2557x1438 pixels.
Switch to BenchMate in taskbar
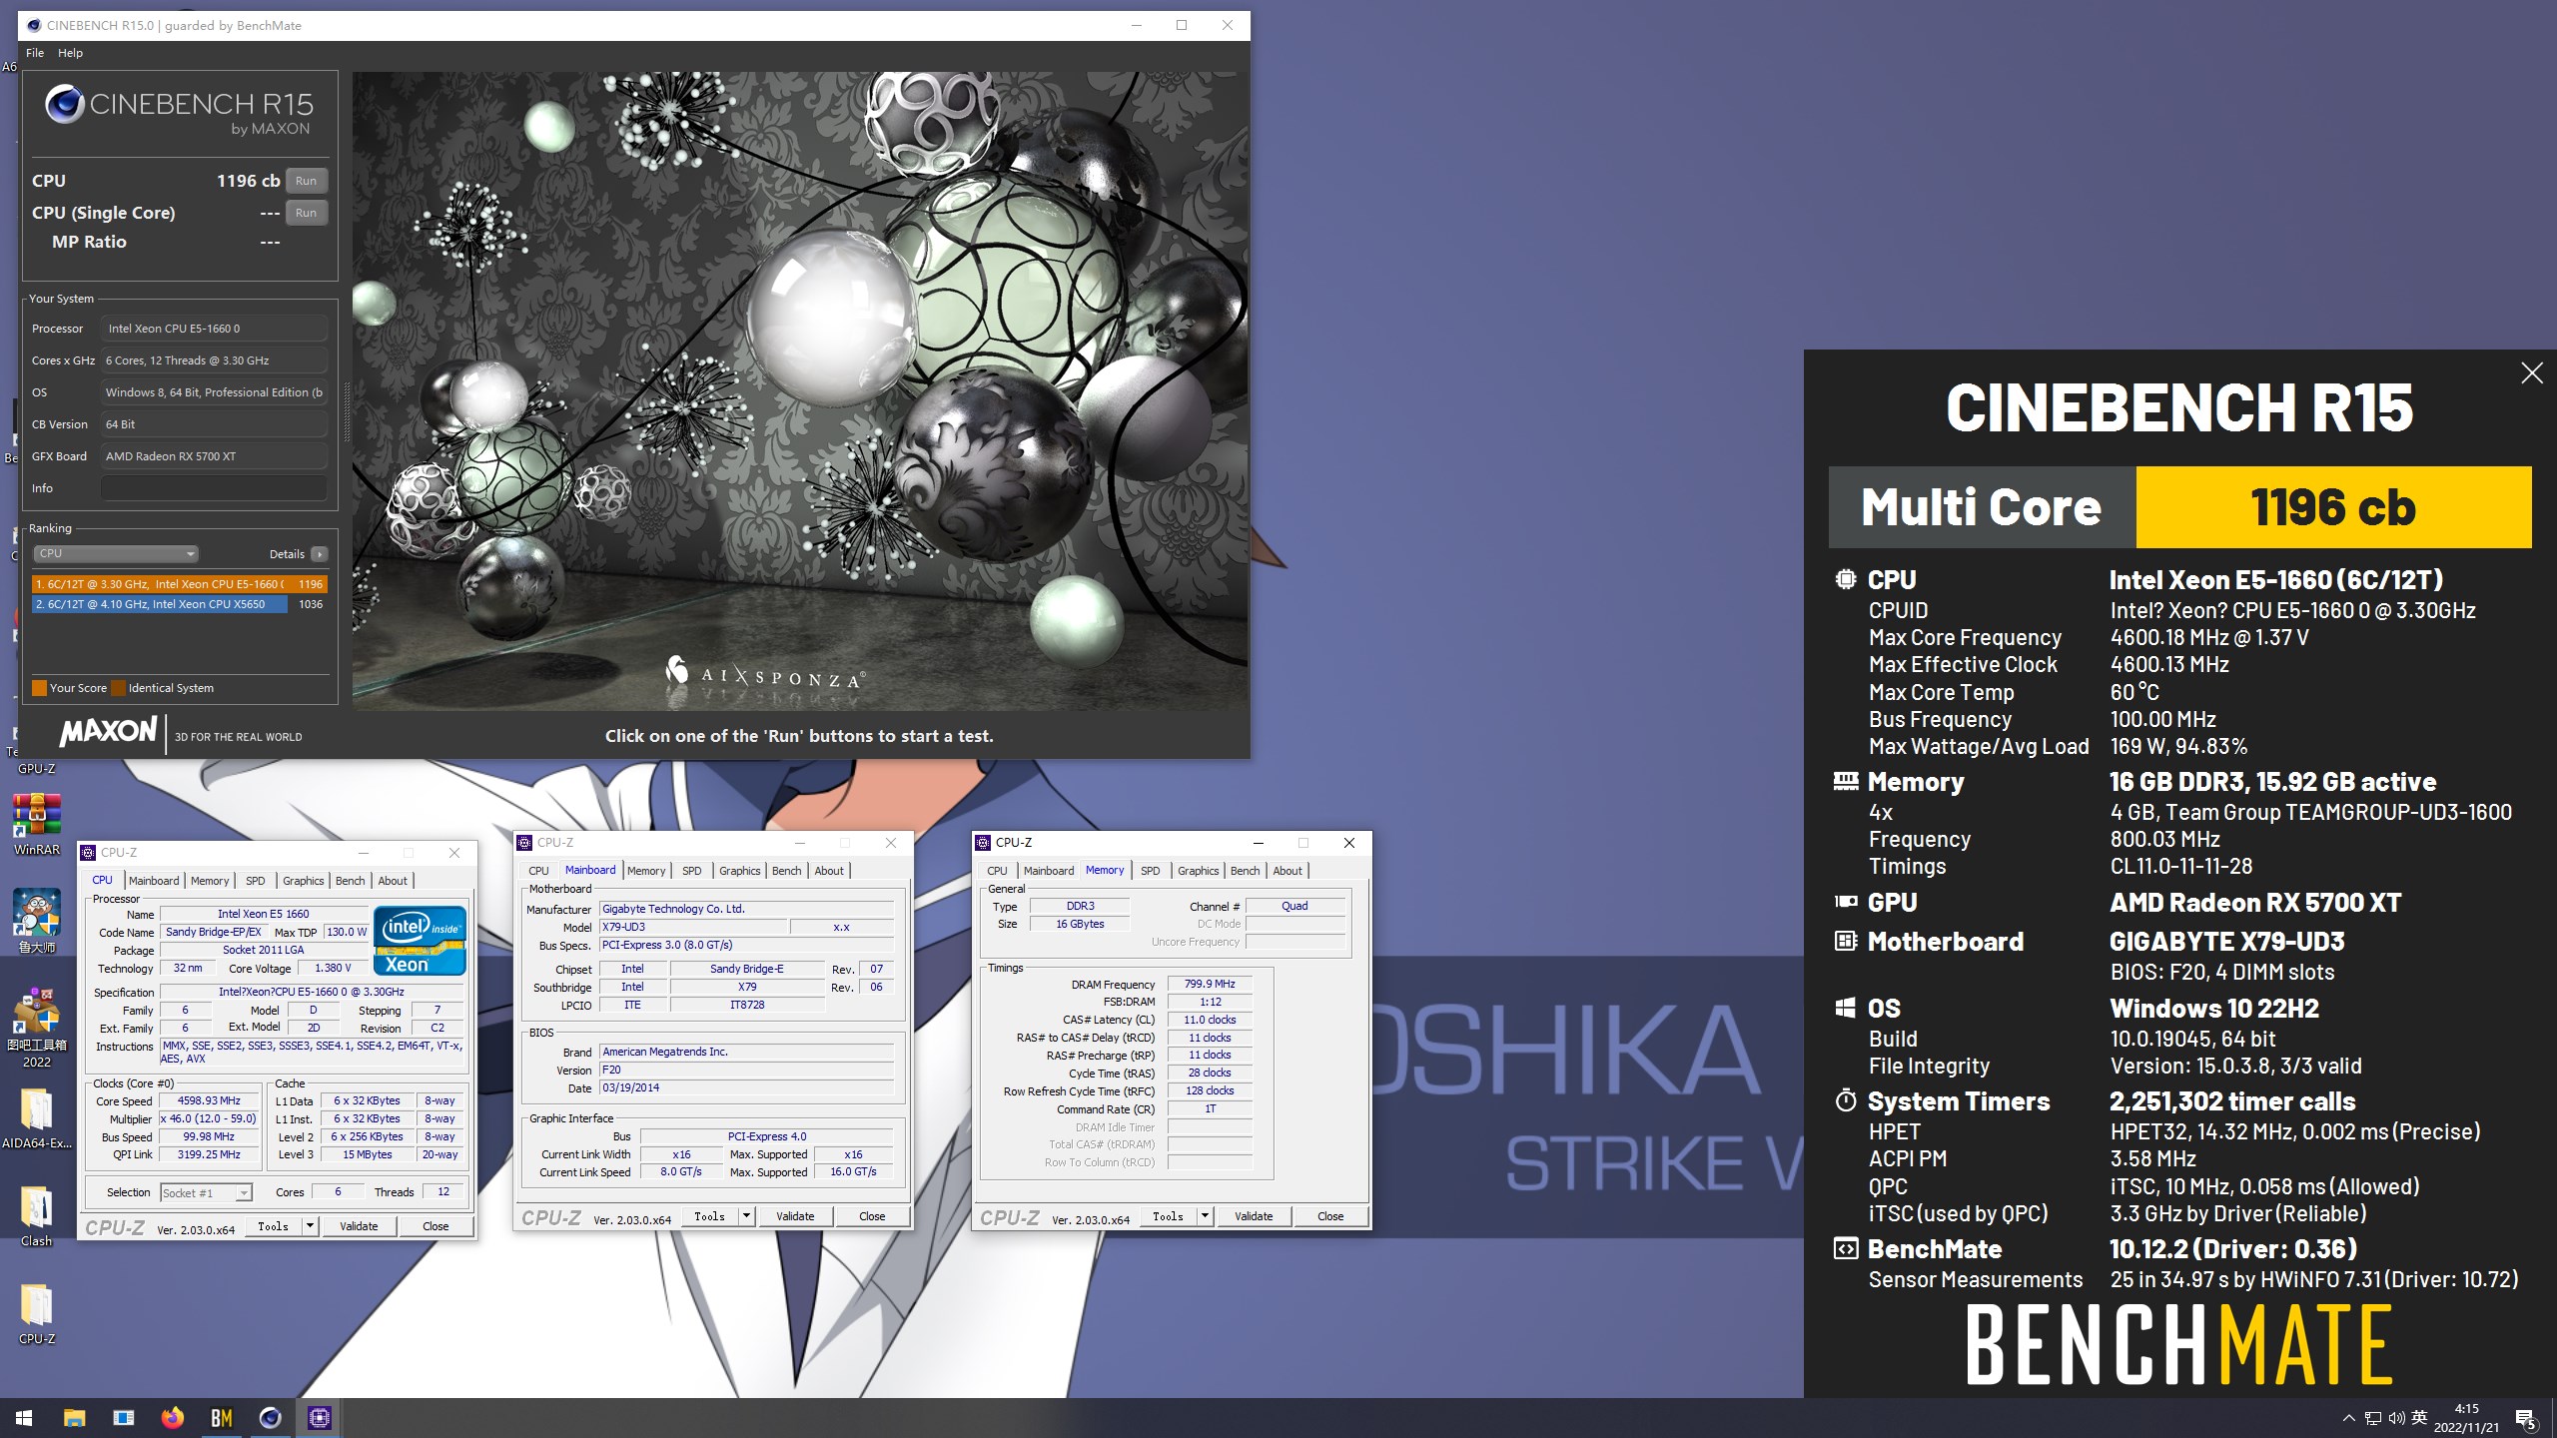tap(222, 1418)
